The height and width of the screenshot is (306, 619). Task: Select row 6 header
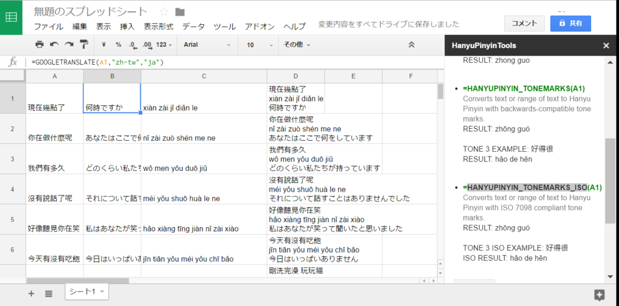(13, 250)
